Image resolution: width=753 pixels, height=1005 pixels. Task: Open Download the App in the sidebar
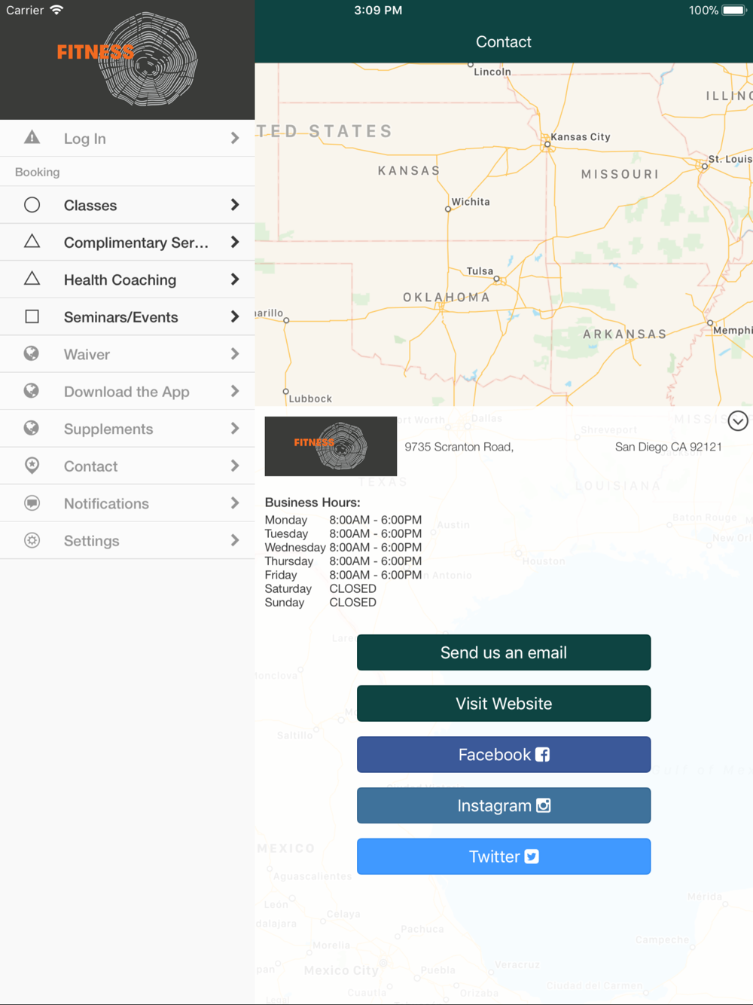tap(127, 391)
